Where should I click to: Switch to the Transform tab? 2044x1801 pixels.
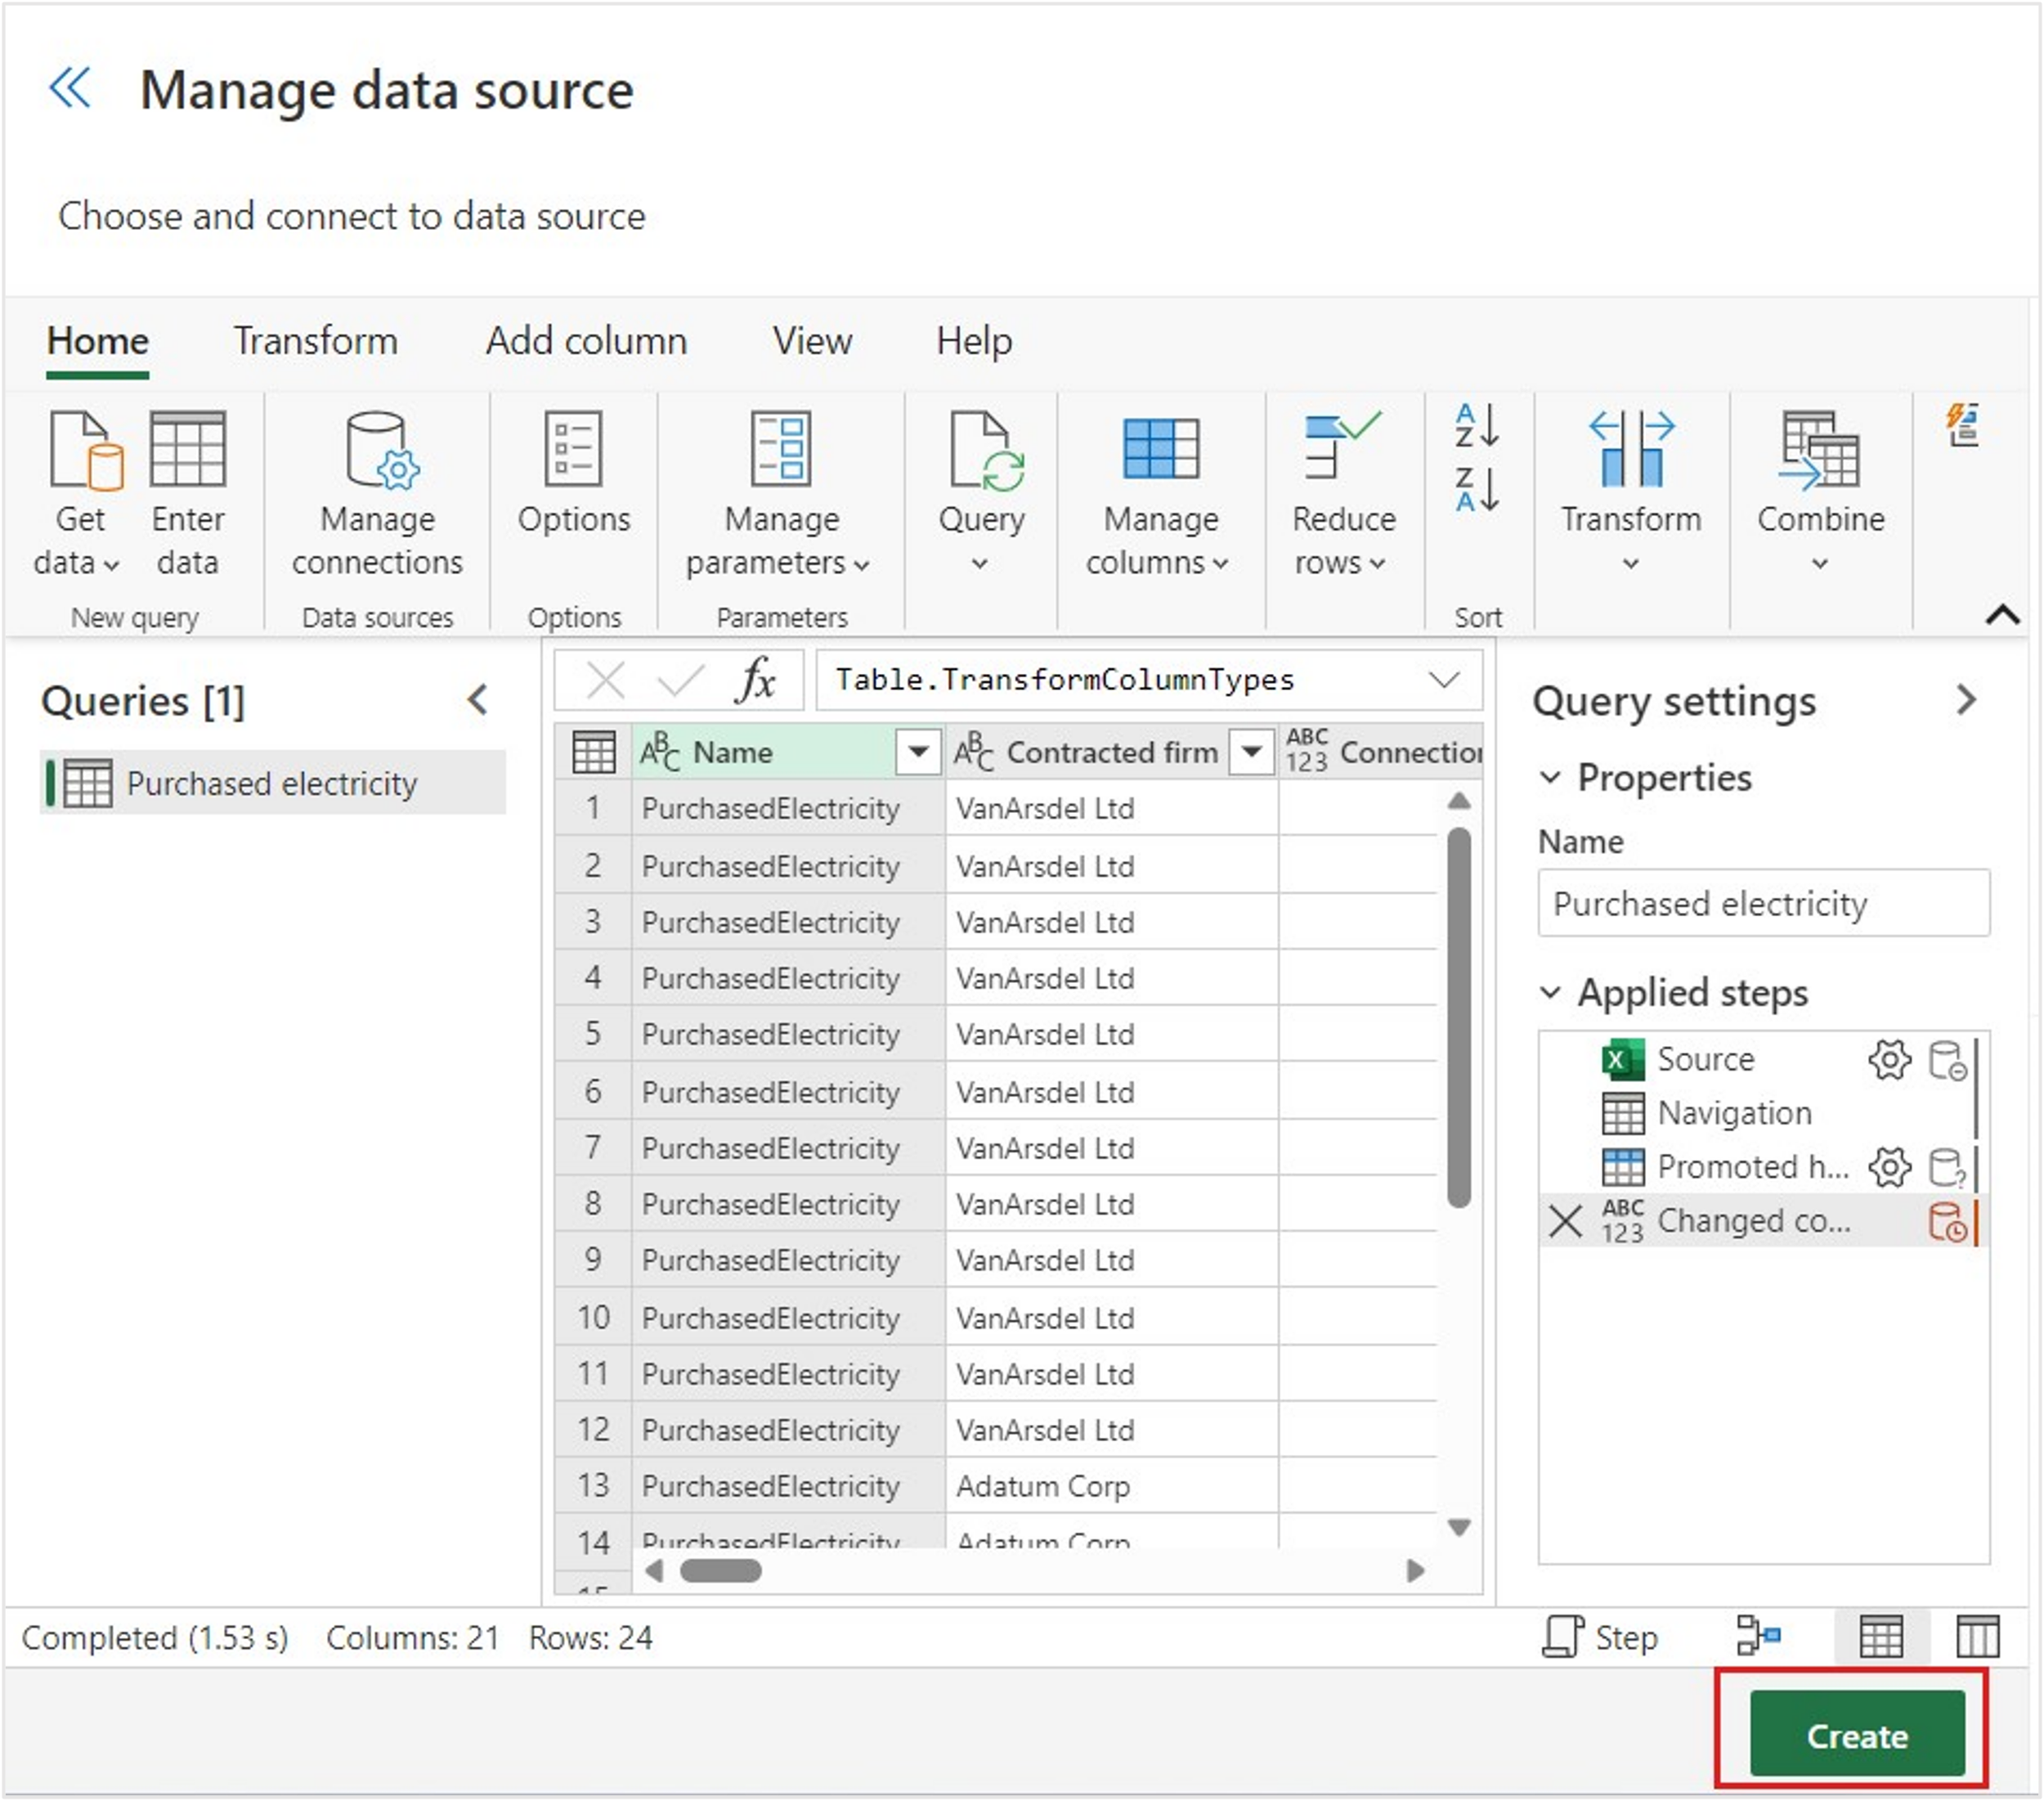316,341
